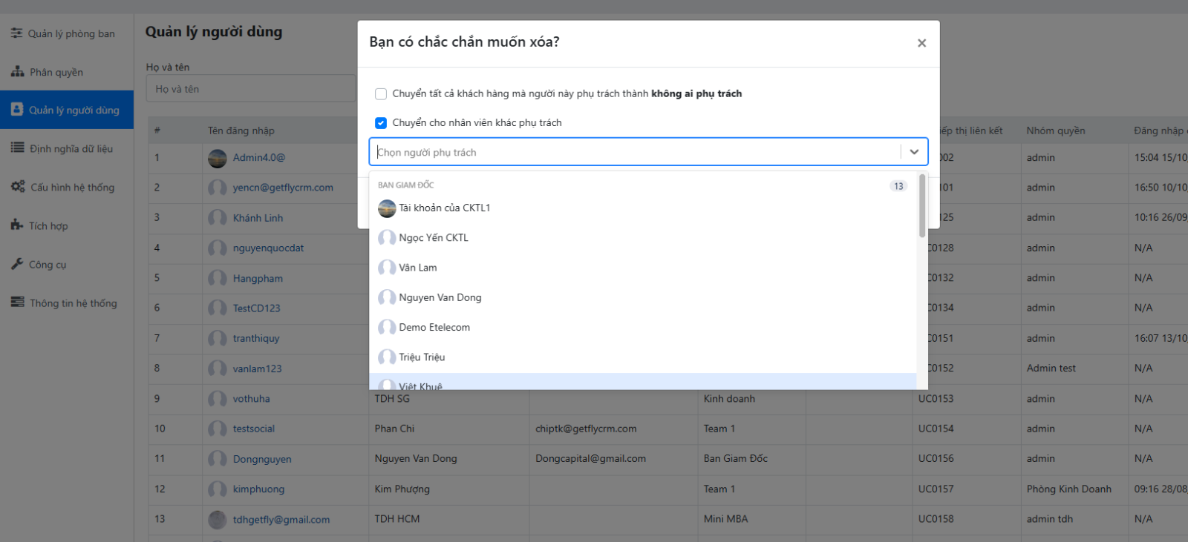Screen dimensions: 1188x542
Task: Click the Định nghĩa dữ liệu list icon
Action: 17,148
